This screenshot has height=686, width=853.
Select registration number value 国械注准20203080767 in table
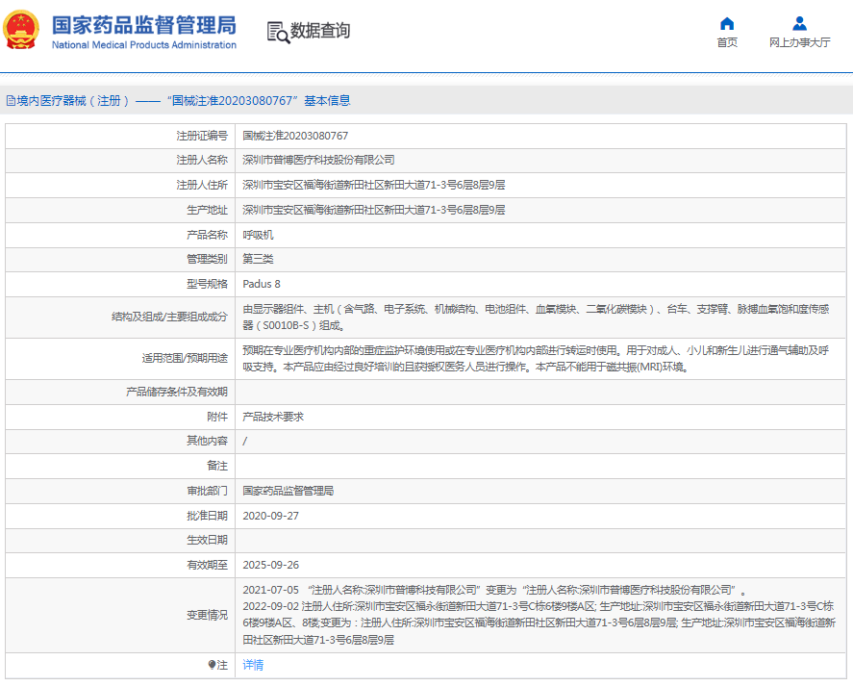pyautogui.click(x=295, y=136)
